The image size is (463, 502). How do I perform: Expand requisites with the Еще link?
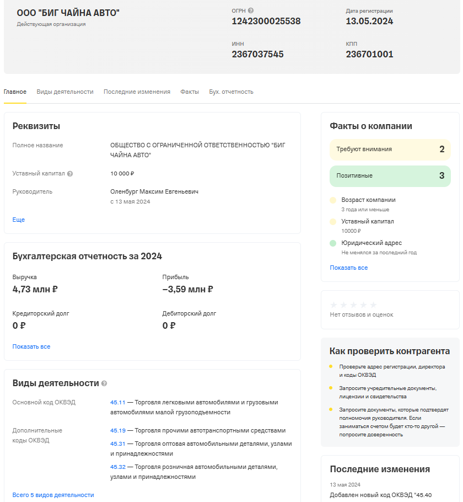[19, 220]
